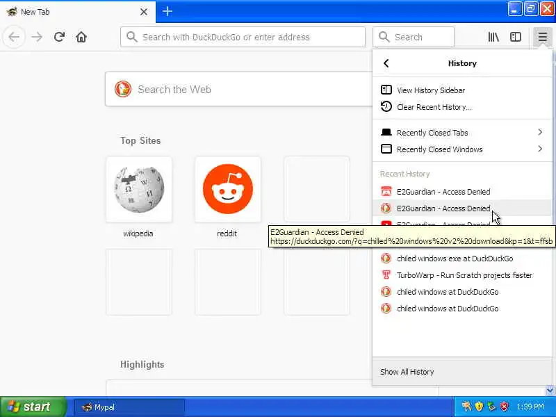Click the DuckDuckGo logo in search box
The image size is (556, 417).
pos(123,90)
